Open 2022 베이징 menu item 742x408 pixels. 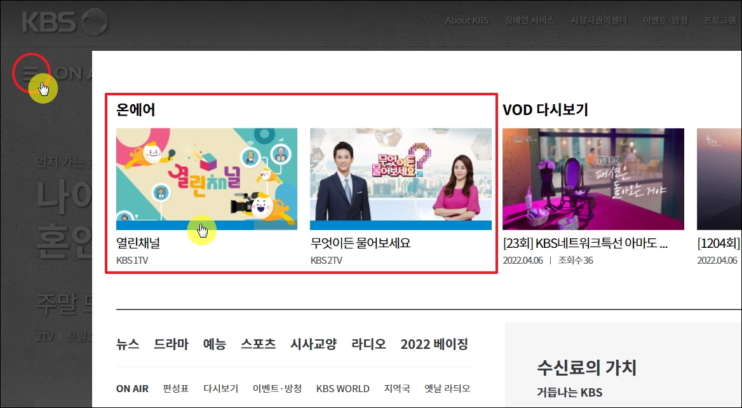click(434, 344)
